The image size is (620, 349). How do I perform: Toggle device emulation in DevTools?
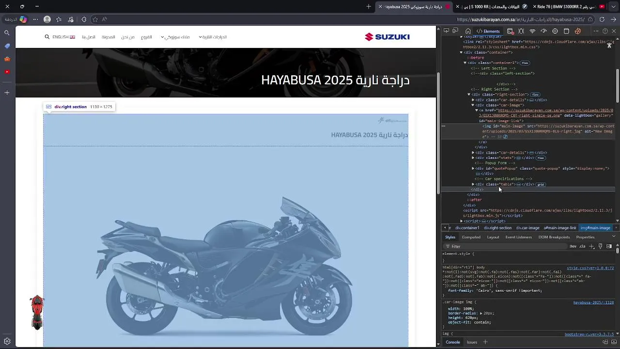(x=456, y=31)
